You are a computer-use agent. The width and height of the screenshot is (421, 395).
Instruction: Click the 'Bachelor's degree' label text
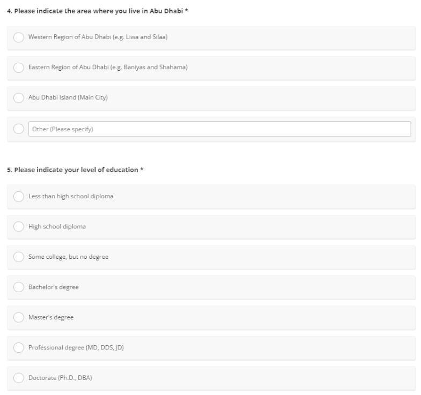tap(54, 287)
